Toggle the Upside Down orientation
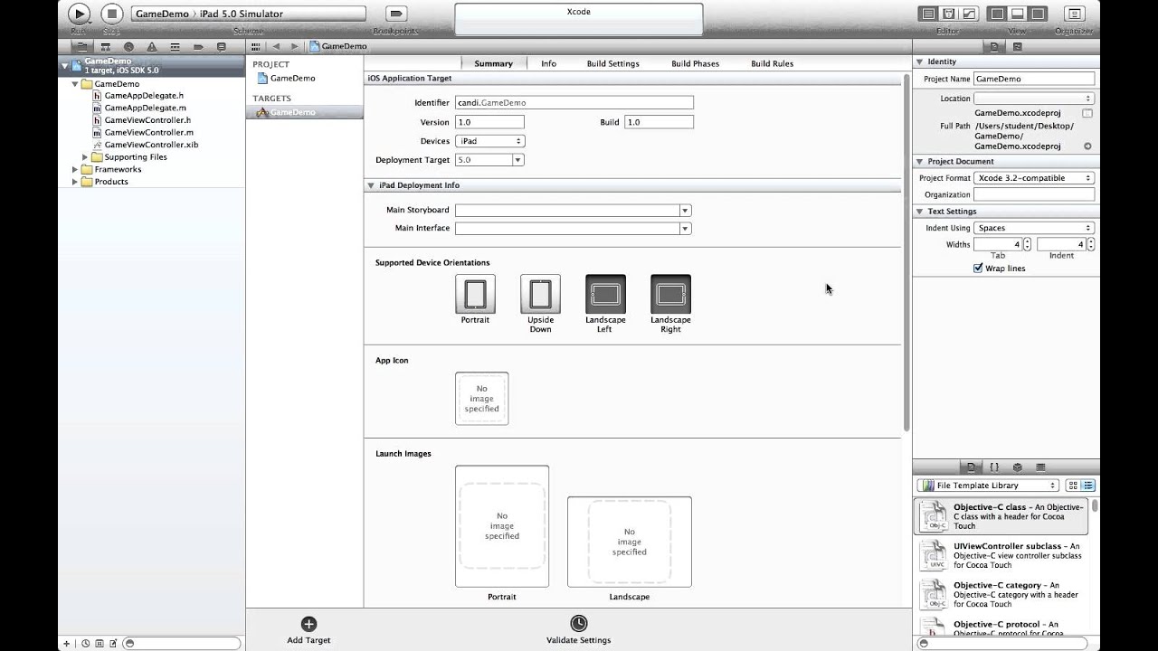The width and height of the screenshot is (1158, 651). click(540, 294)
